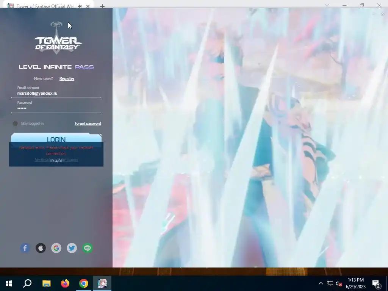Image resolution: width=388 pixels, height=291 pixels.
Task: Open the muted volume tray icon
Action: coord(339,283)
